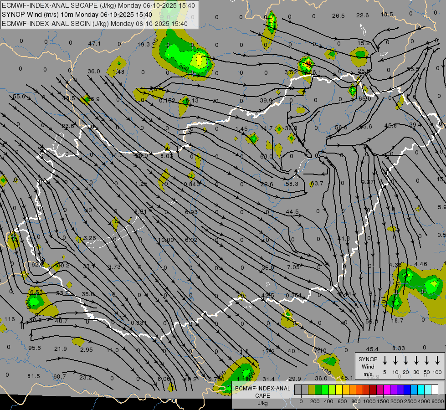The width and height of the screenshot is (446, 410).
Task: Choose the dark red CAPE colour swatch
Action: (x=373, y=390)
